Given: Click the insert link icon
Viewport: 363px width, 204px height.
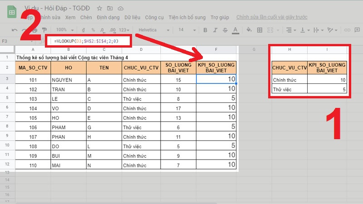Looking at the screenshot, I should tap(348, 30).
